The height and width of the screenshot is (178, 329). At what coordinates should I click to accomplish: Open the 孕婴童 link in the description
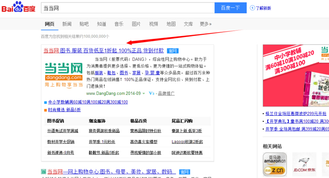(x=152, y=73)
